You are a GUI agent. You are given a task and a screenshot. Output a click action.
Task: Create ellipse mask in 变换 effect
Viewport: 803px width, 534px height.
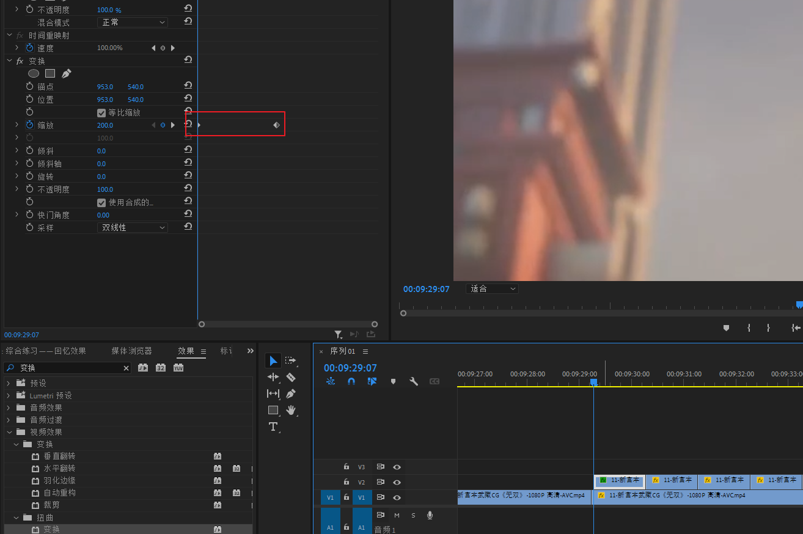pyautogui.click(x=34, y=73)
